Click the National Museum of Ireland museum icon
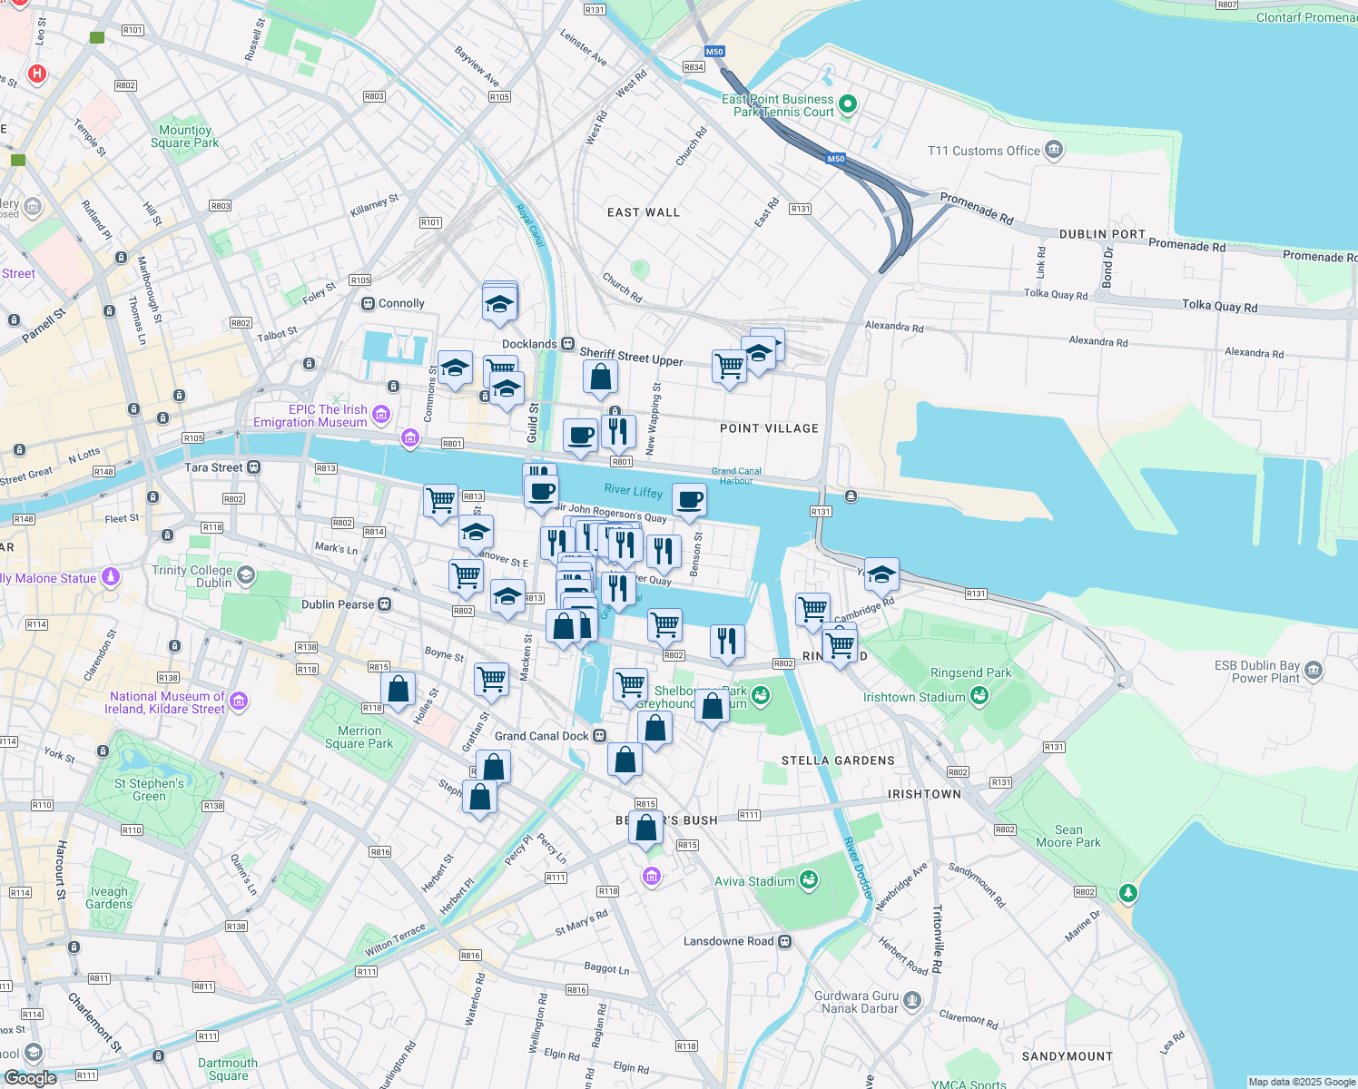The image size is (1358, 1089). coord(239,701)
